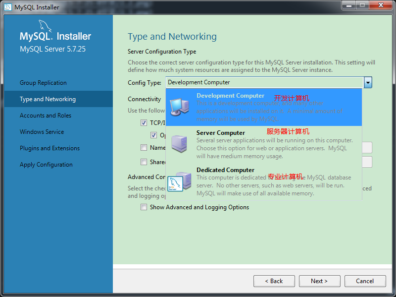Viewport: 396px width, 297px height.
Task: Collapse the Config Type dropdown arrow
Action: click(368, 82)
